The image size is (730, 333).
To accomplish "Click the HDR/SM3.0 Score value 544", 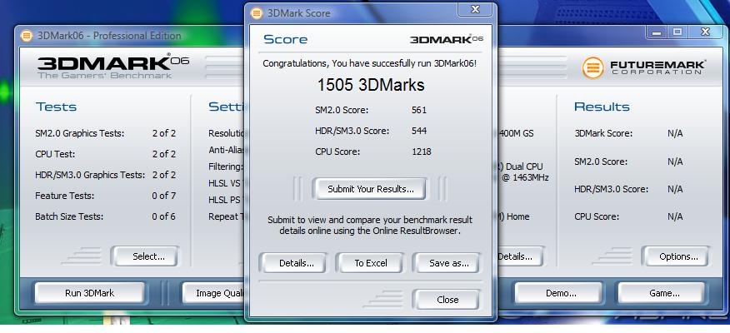I will point(418,131).
